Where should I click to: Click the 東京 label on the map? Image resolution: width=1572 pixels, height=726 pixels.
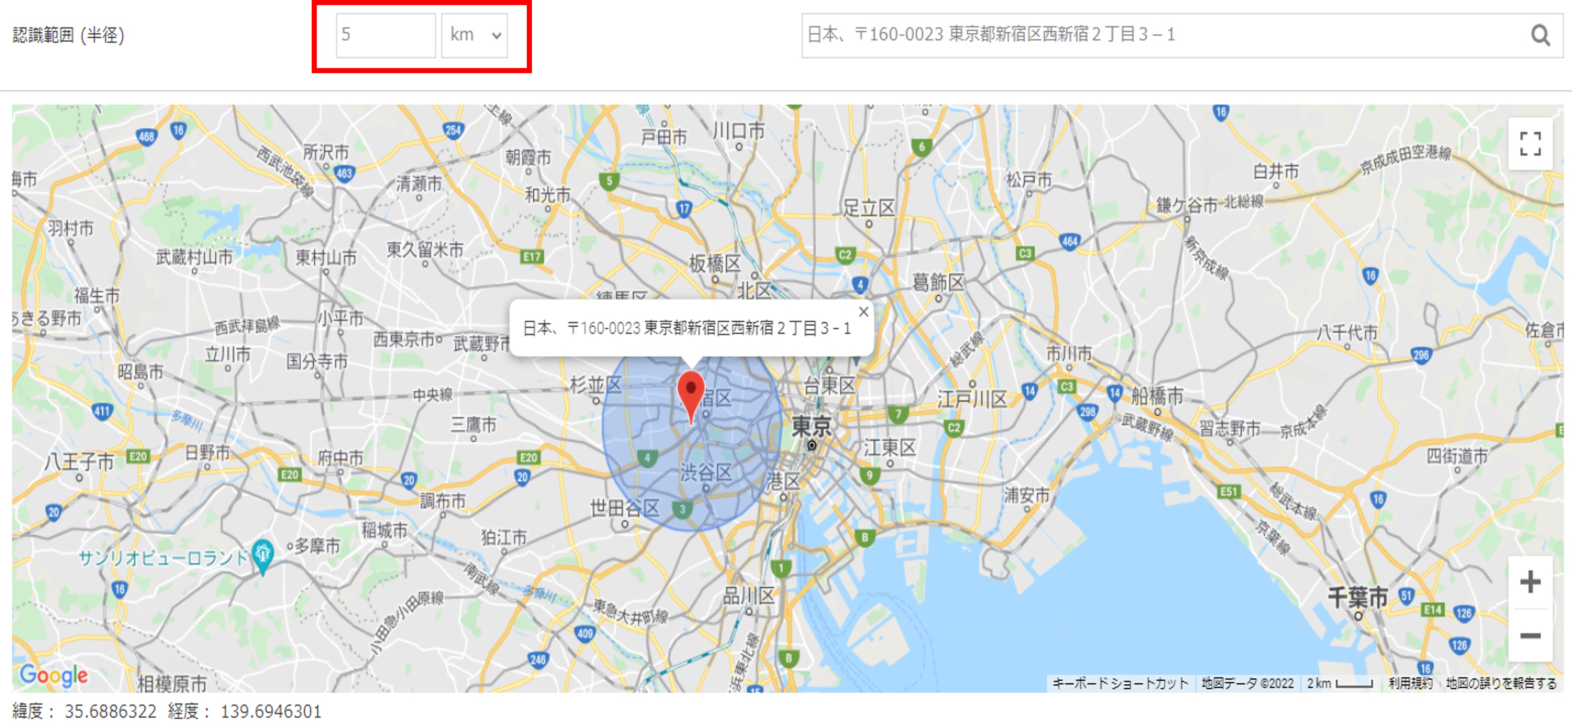811,426
